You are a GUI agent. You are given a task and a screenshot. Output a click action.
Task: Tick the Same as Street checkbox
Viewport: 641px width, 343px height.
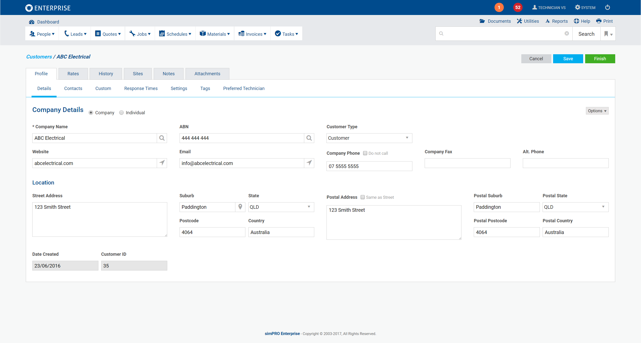click(x=363, y=197)
